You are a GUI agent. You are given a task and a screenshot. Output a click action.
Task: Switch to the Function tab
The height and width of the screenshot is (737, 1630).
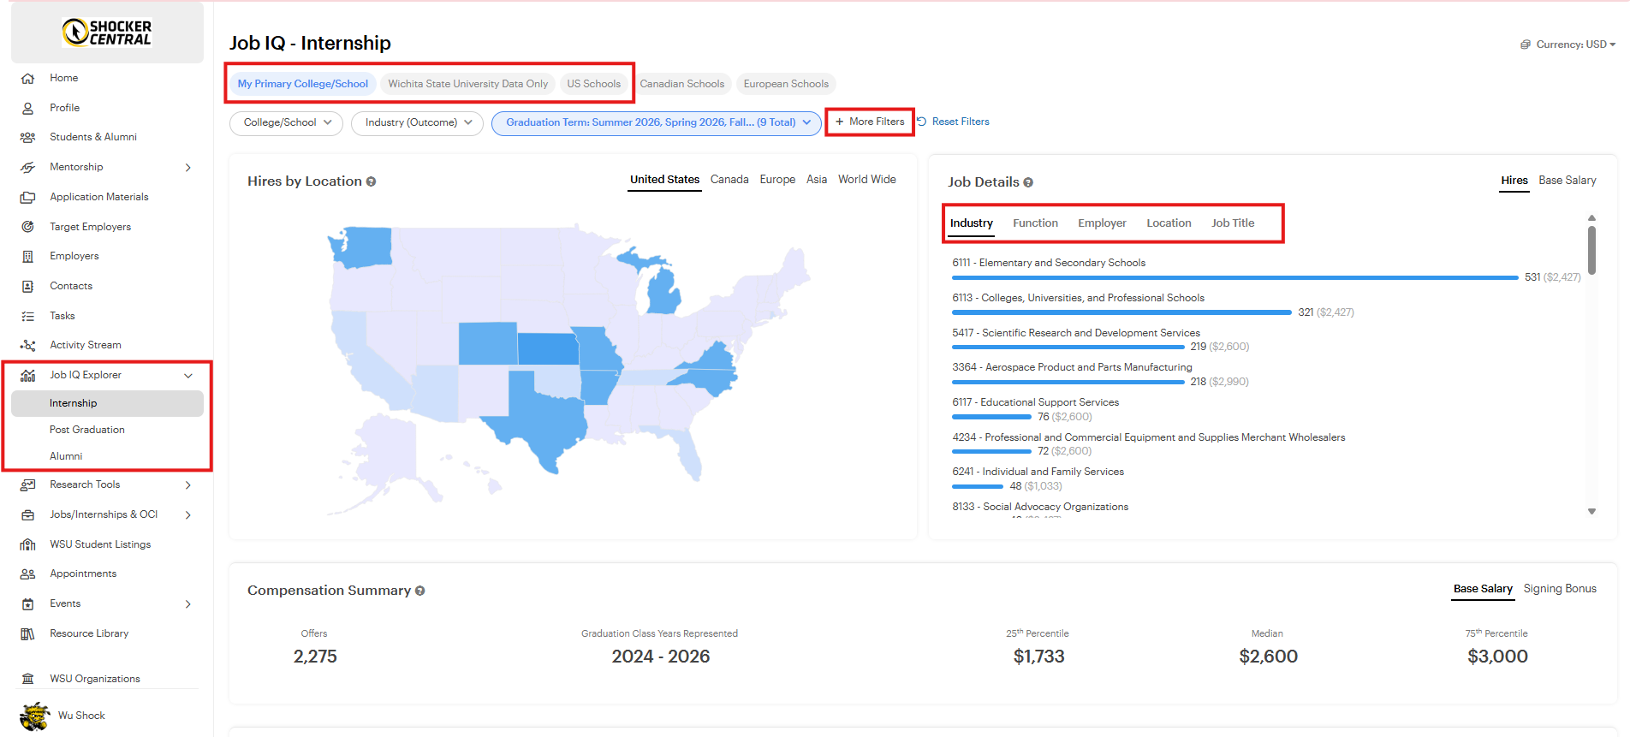coord(1035,223)
